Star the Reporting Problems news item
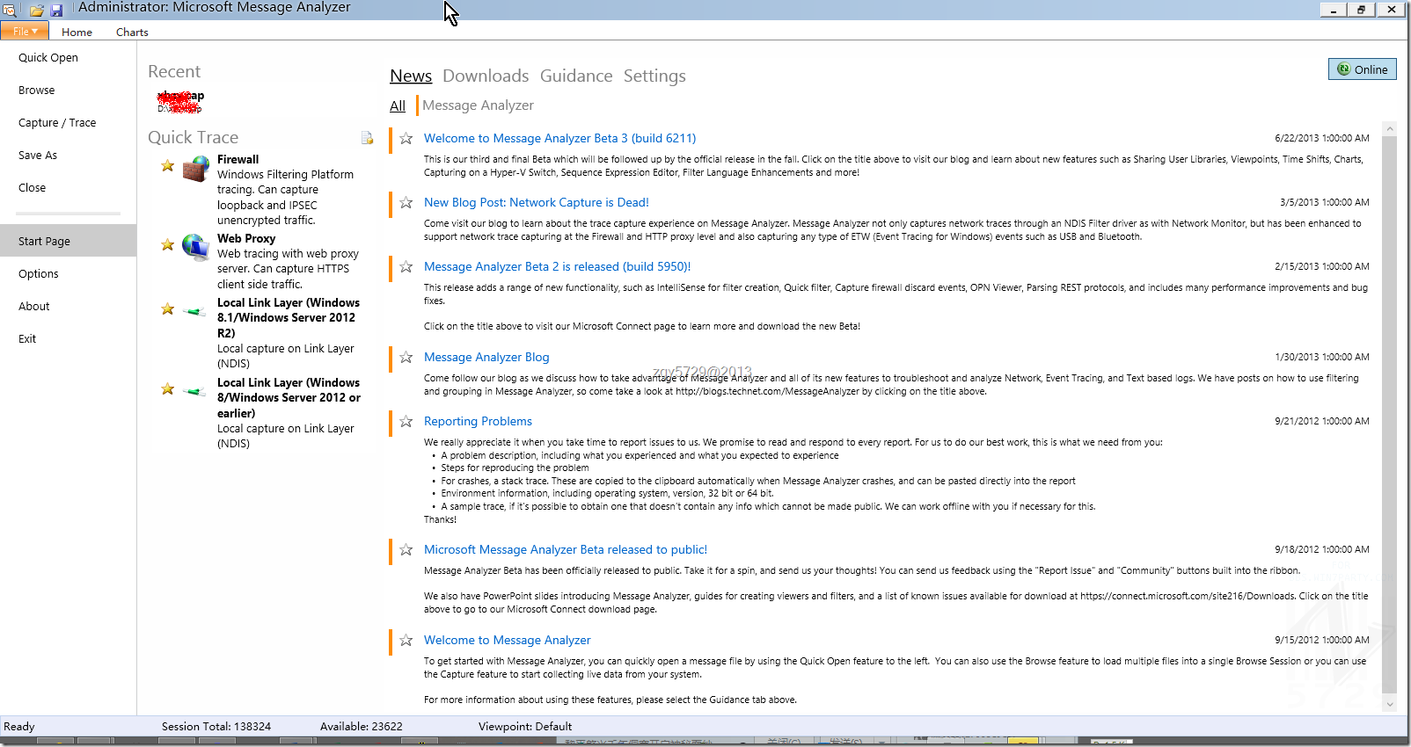The image size is (1411, 747). [x=406, y=422]
